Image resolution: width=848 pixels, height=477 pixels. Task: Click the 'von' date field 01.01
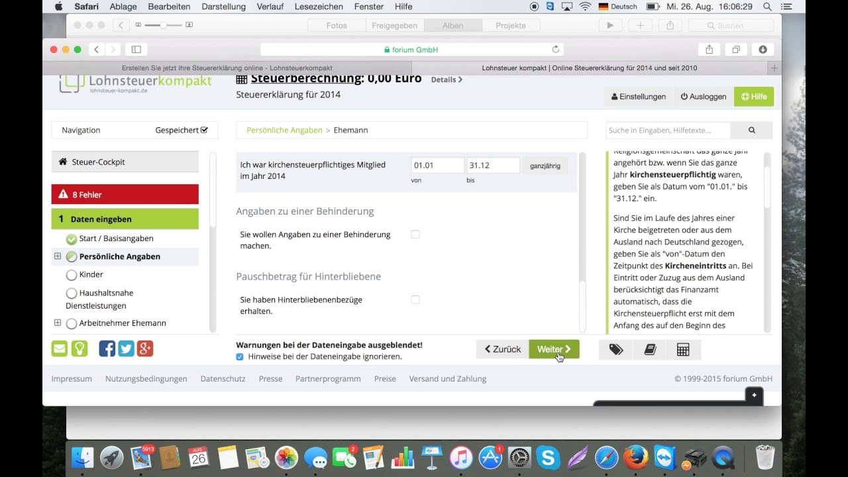[x=437, y=166]
